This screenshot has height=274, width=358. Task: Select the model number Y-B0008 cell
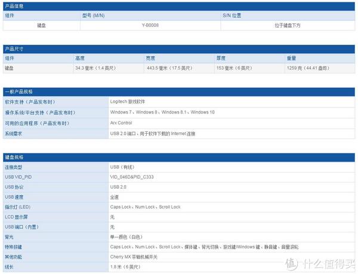(x=150, y=25)
